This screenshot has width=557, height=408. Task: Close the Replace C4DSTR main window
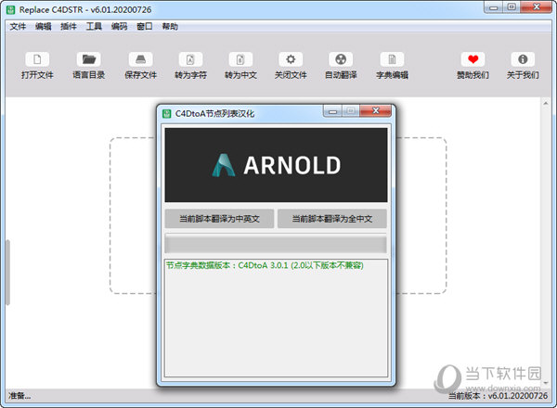pos(537,6)
